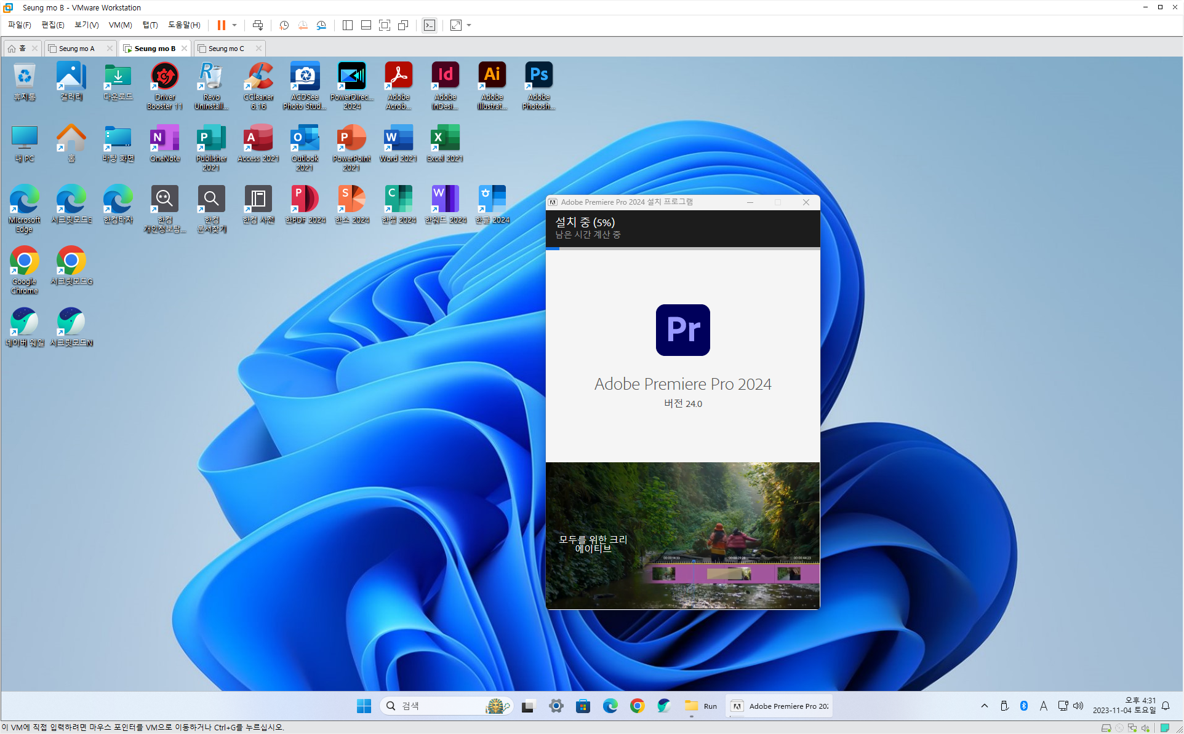Toggle Unity mode icon
This screenshot has height=734, width=1184.
click(403, 25)
